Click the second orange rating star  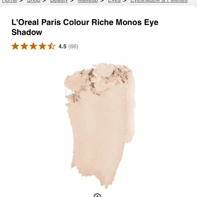coord(24,46)
